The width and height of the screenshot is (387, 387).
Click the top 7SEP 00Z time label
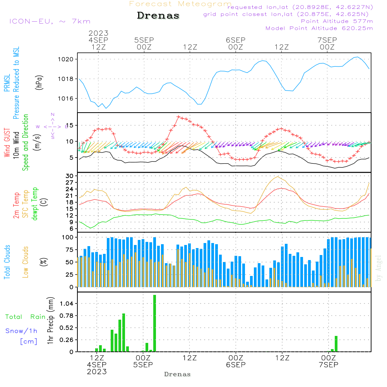(327, 43)
